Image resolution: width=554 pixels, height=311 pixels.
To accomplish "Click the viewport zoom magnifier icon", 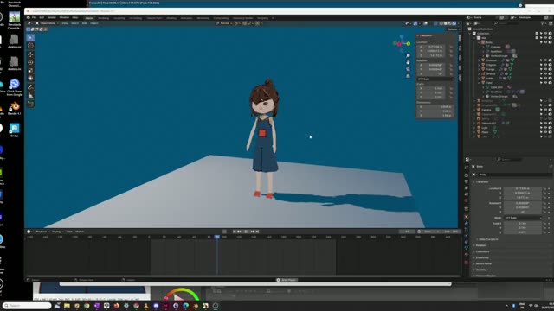I will click(408, 55).
